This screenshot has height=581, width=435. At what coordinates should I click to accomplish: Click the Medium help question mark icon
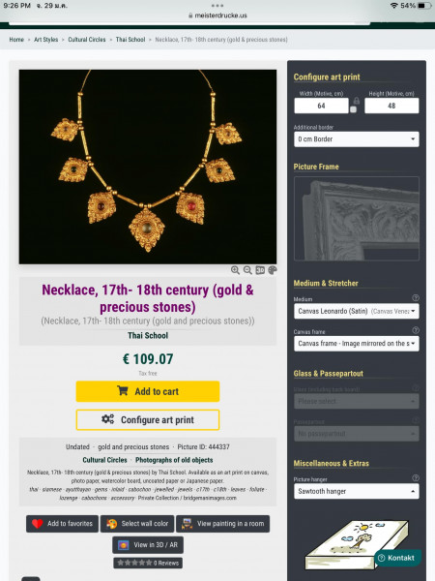click(x=416, y=297)
